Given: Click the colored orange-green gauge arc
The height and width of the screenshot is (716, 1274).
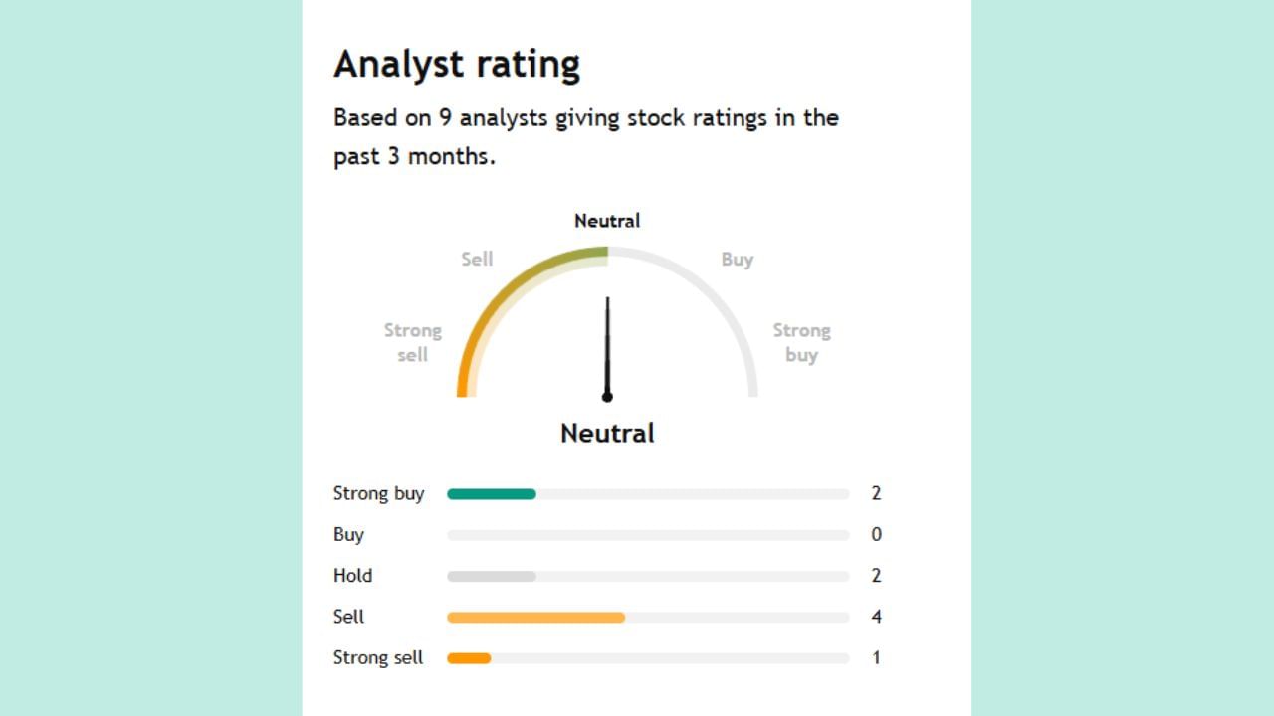Looking at the screenshot, I should [508, 288].
